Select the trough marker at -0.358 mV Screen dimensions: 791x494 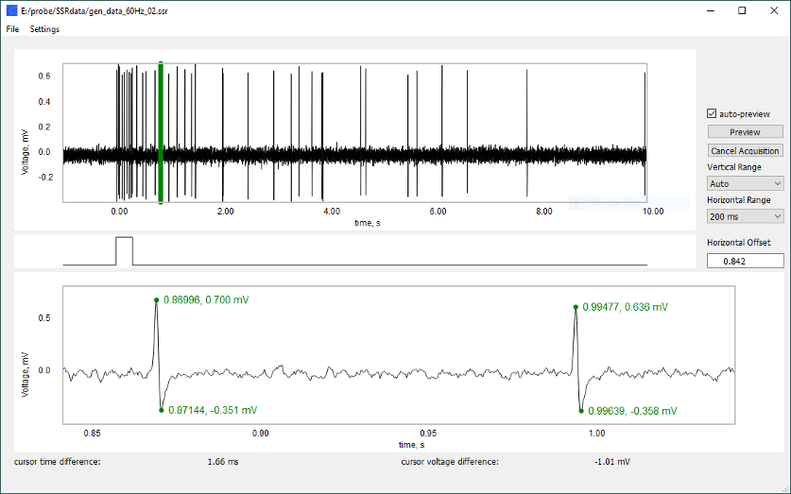[x=580, y=411]
